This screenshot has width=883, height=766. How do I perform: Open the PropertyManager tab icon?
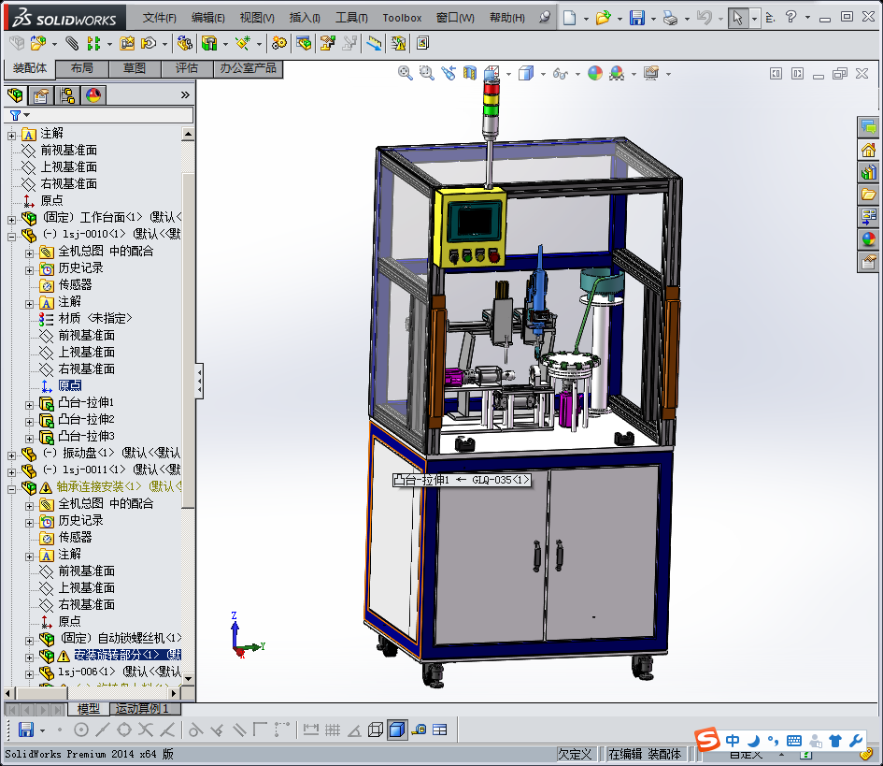click(x=40, y=95)
